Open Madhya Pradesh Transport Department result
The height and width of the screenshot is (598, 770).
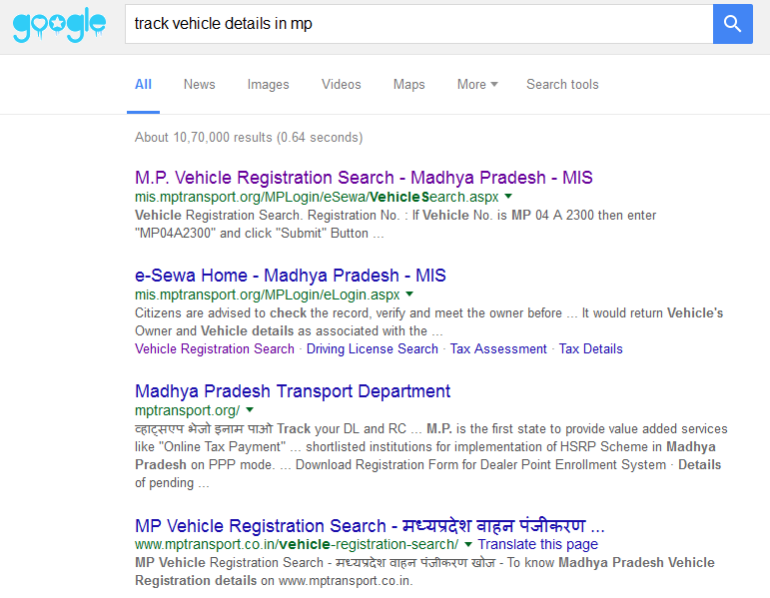coord(293,391)
